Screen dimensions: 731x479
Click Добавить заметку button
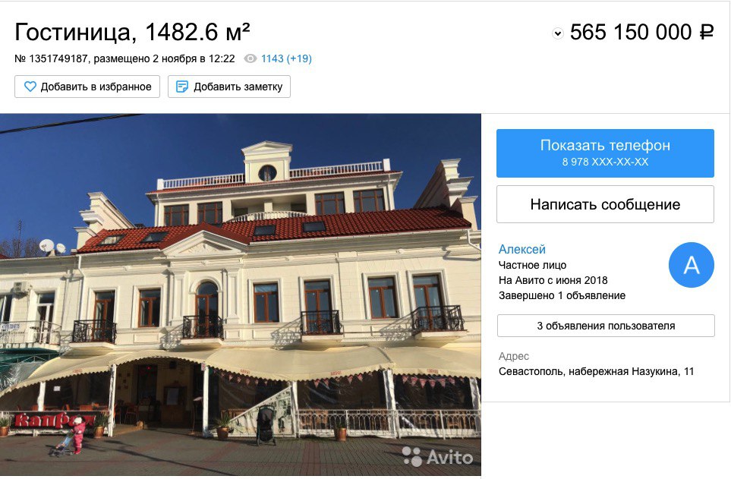(229, 87)
